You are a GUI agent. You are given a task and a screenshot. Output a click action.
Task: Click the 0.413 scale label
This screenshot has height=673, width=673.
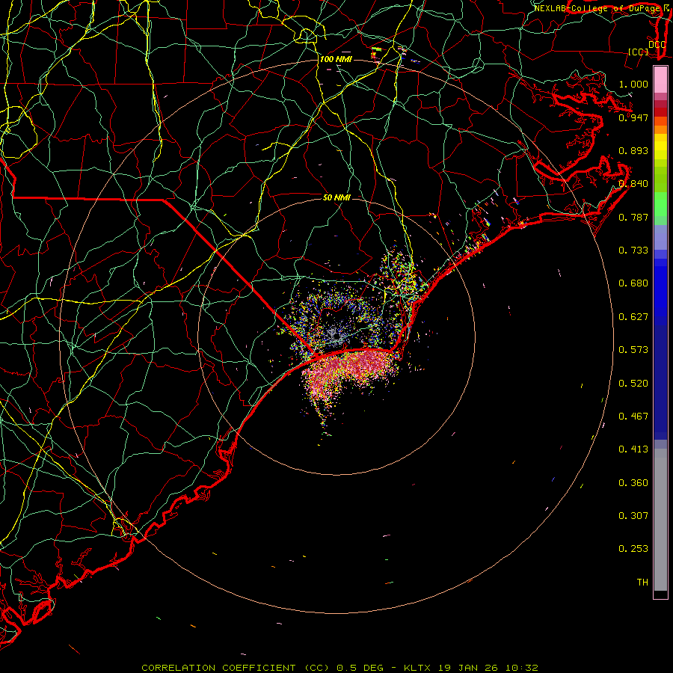coord(633,449)
